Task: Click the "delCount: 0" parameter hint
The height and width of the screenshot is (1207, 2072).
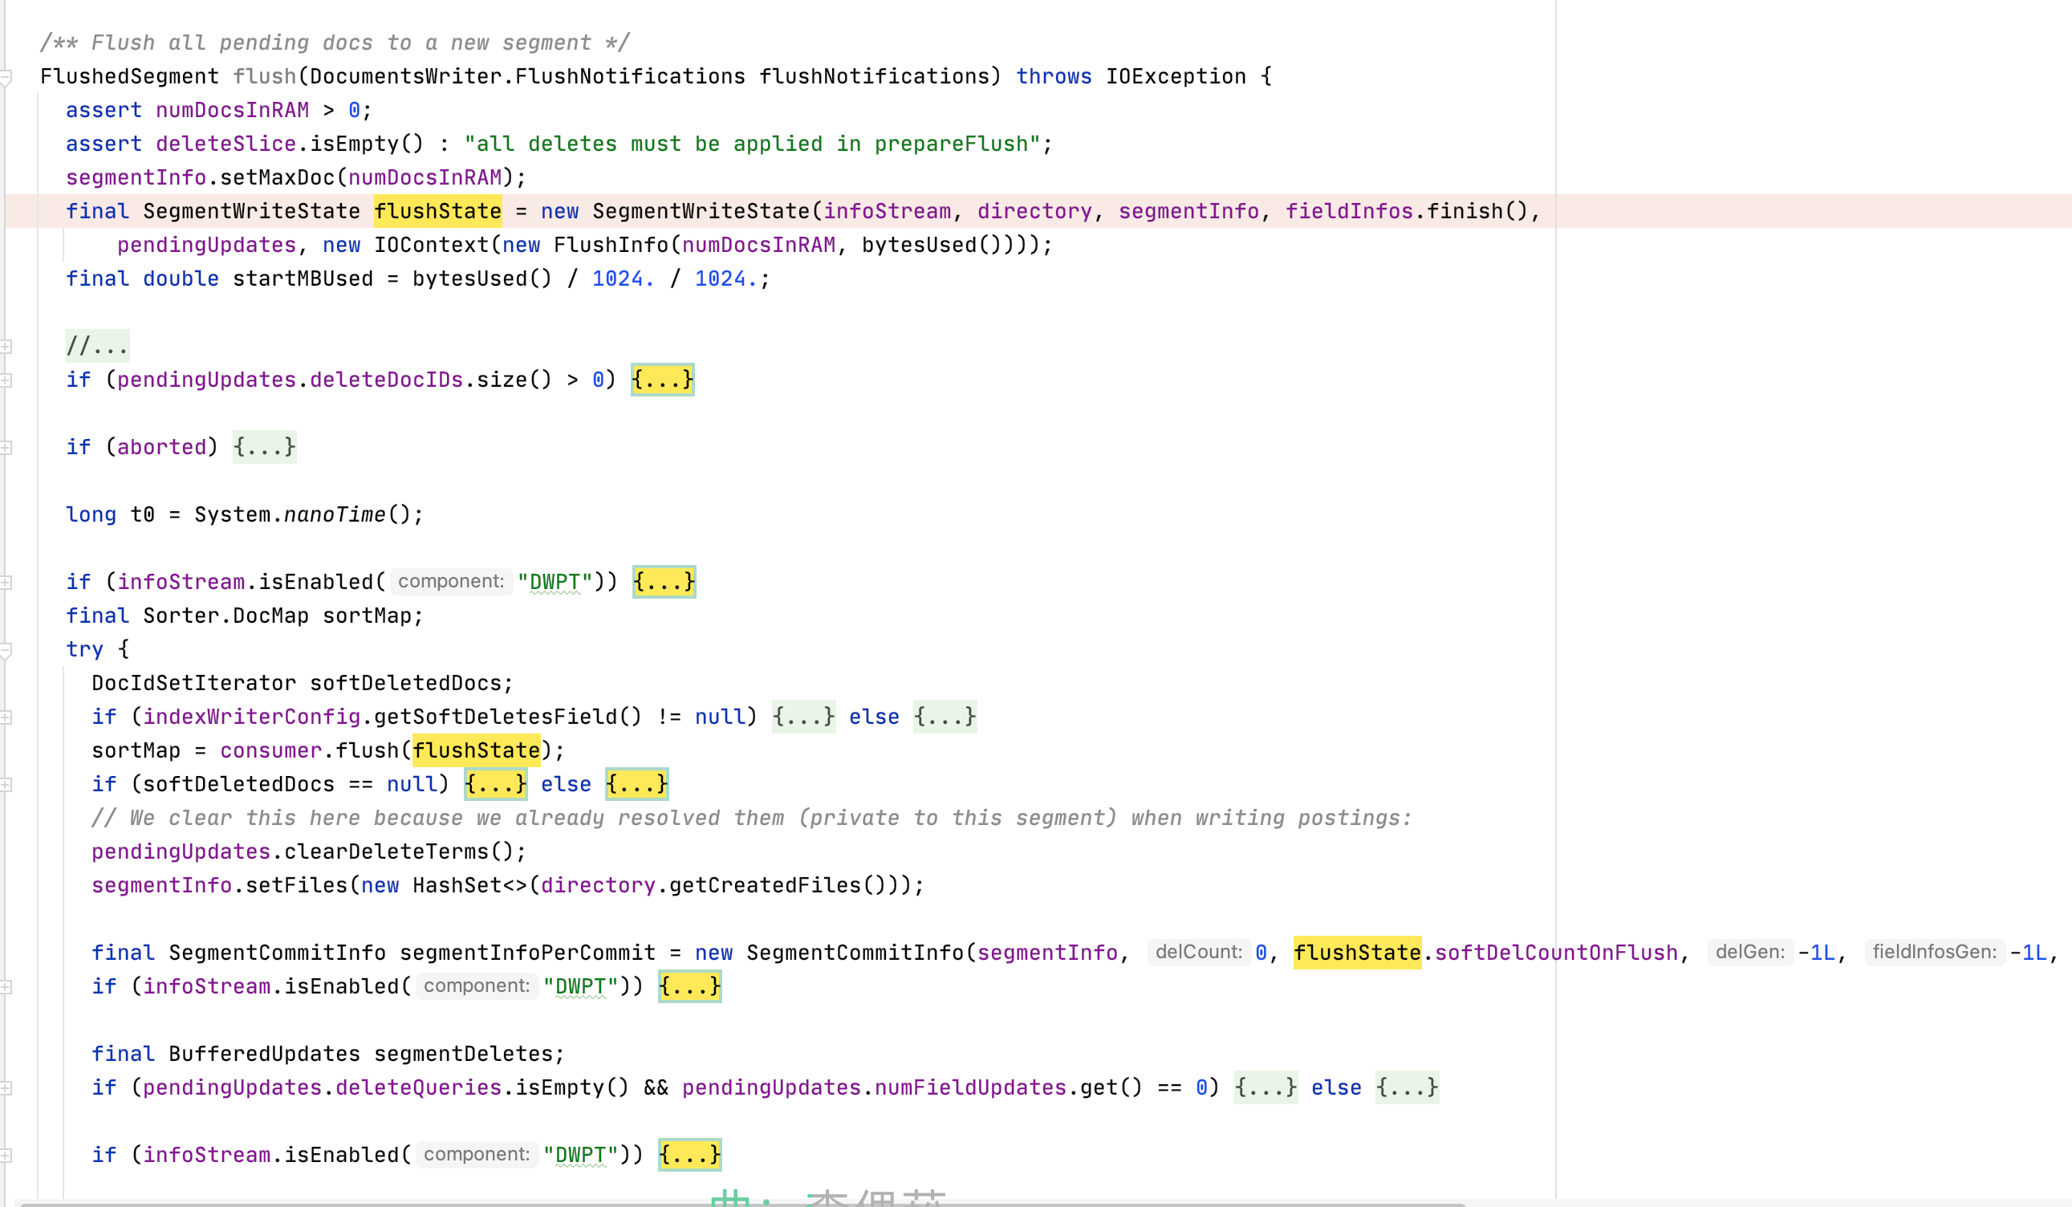Action: pyautogui.click(x=1202, y=952)
